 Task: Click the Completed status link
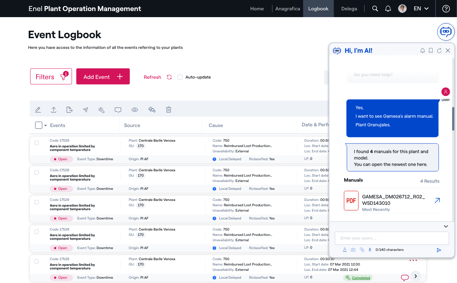361,278
